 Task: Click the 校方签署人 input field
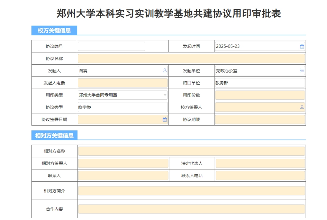(260, 107)
